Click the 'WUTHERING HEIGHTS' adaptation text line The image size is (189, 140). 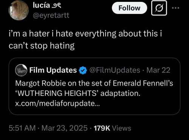78,93
